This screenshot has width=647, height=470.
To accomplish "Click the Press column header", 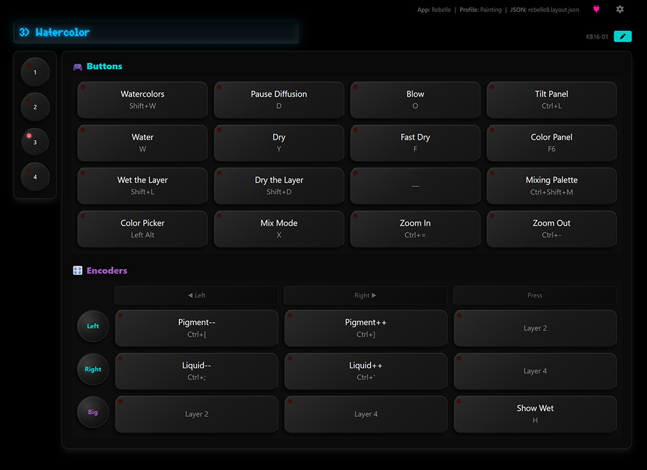I will [535, 295].
